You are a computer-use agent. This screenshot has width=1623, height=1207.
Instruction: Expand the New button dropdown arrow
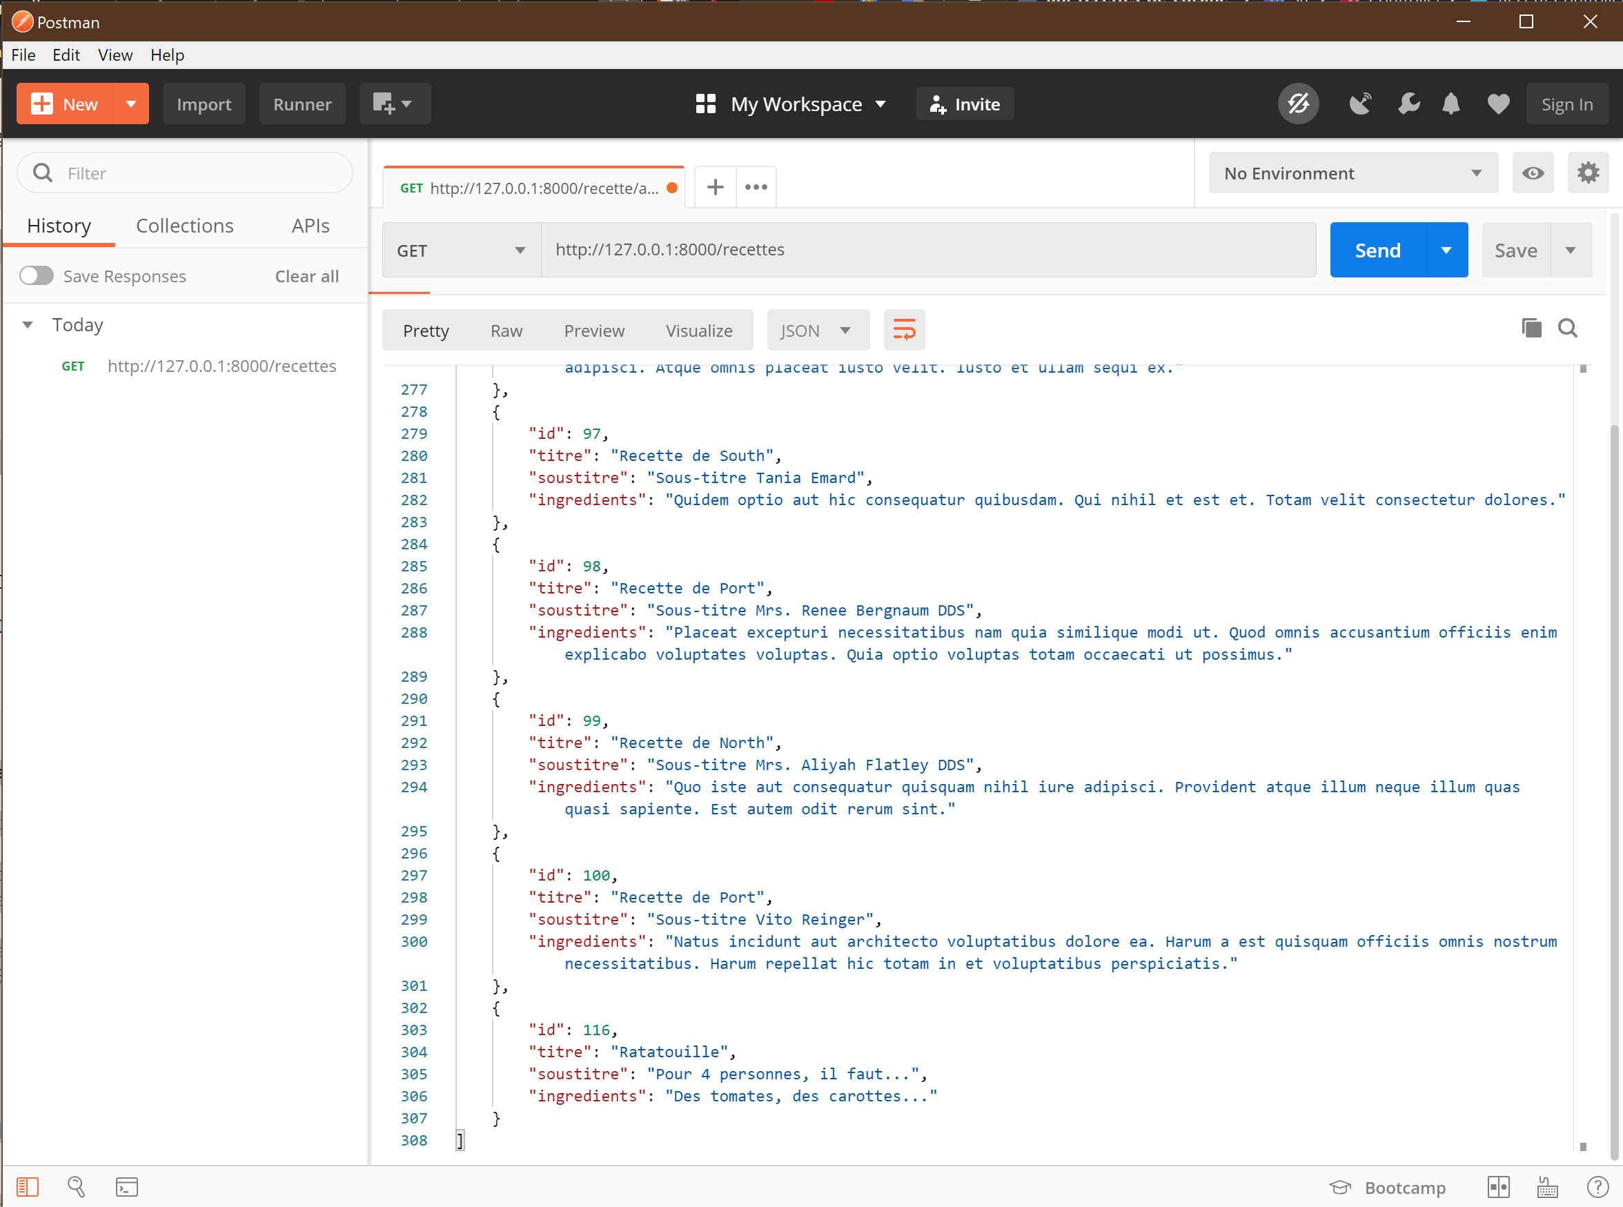click(130, 104)
